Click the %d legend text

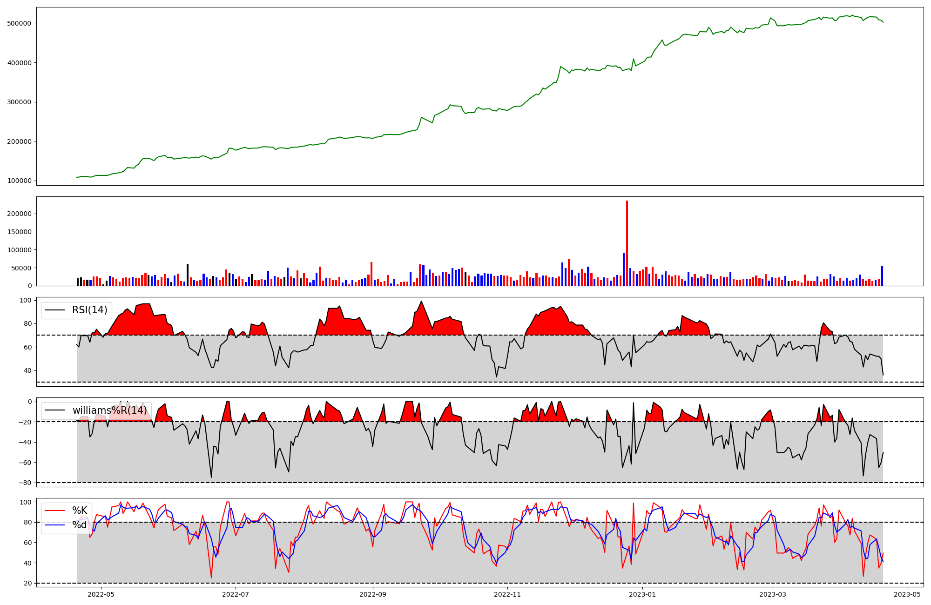79,525
